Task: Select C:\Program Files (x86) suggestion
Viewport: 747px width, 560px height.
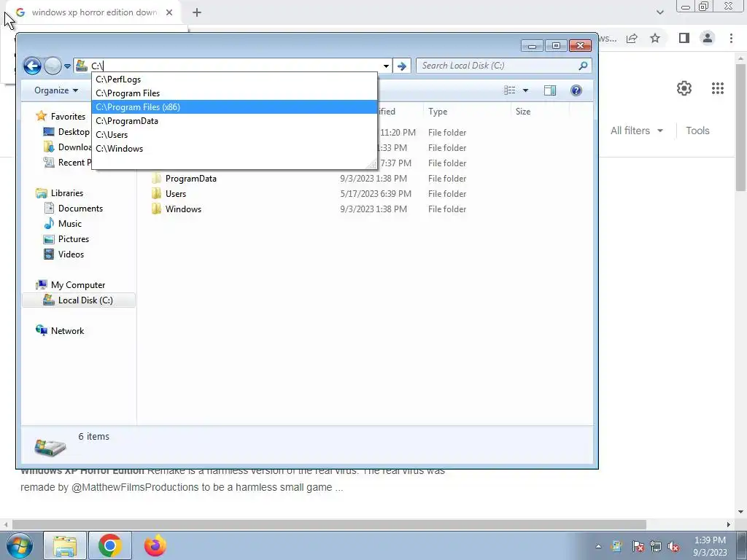Action: 234,107
